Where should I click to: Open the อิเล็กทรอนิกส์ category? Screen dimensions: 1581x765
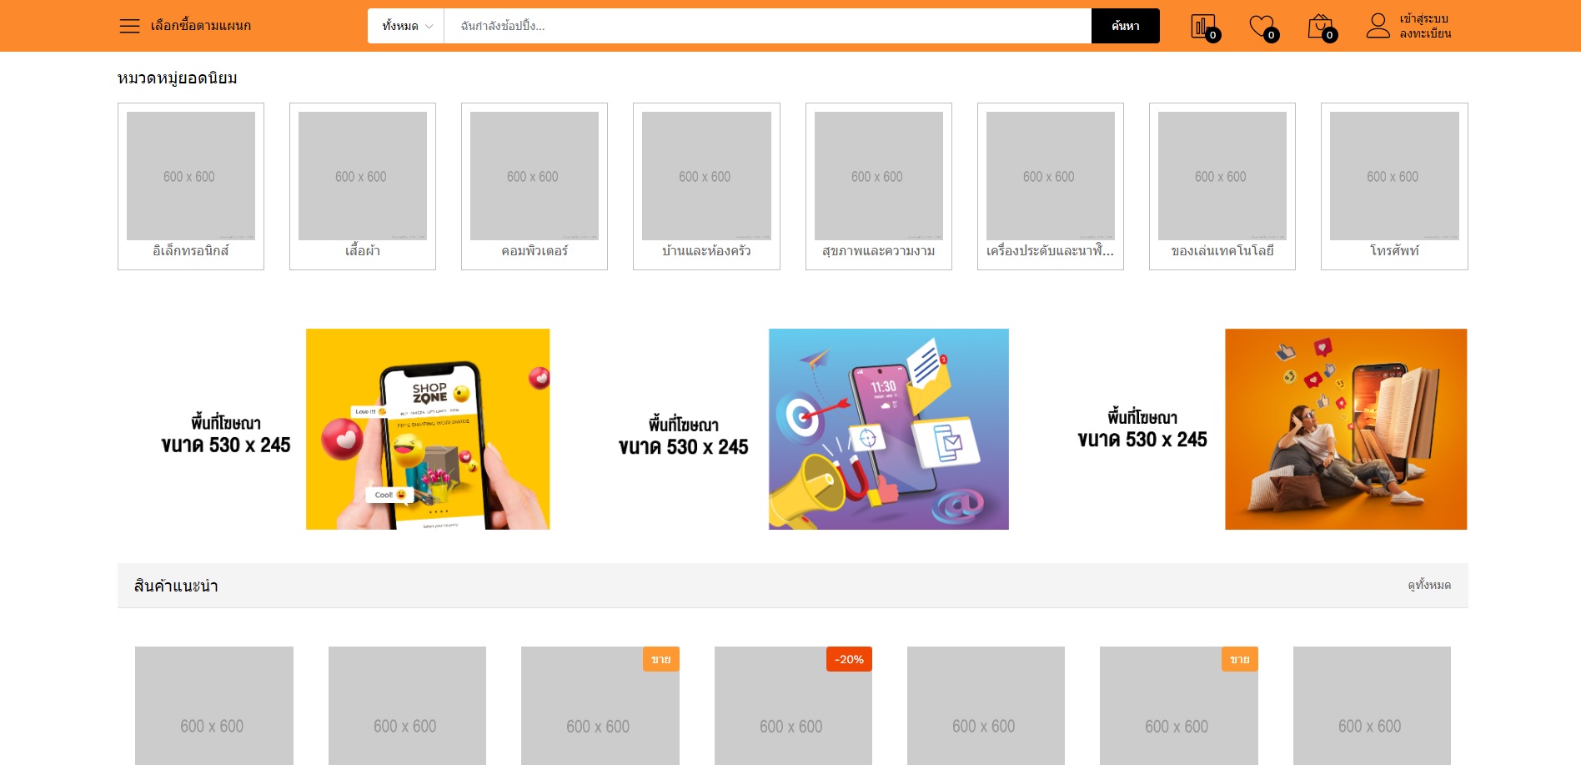point(191,186)
